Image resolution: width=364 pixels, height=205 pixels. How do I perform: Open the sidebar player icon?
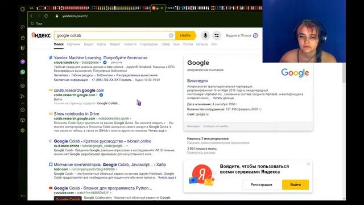[x=23, y=86]
